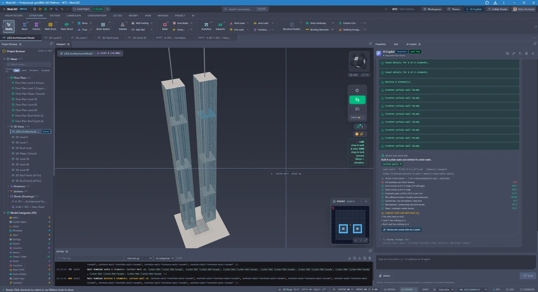538x292 pixels.
Task: Select the Supports tool
Action: 220,26
